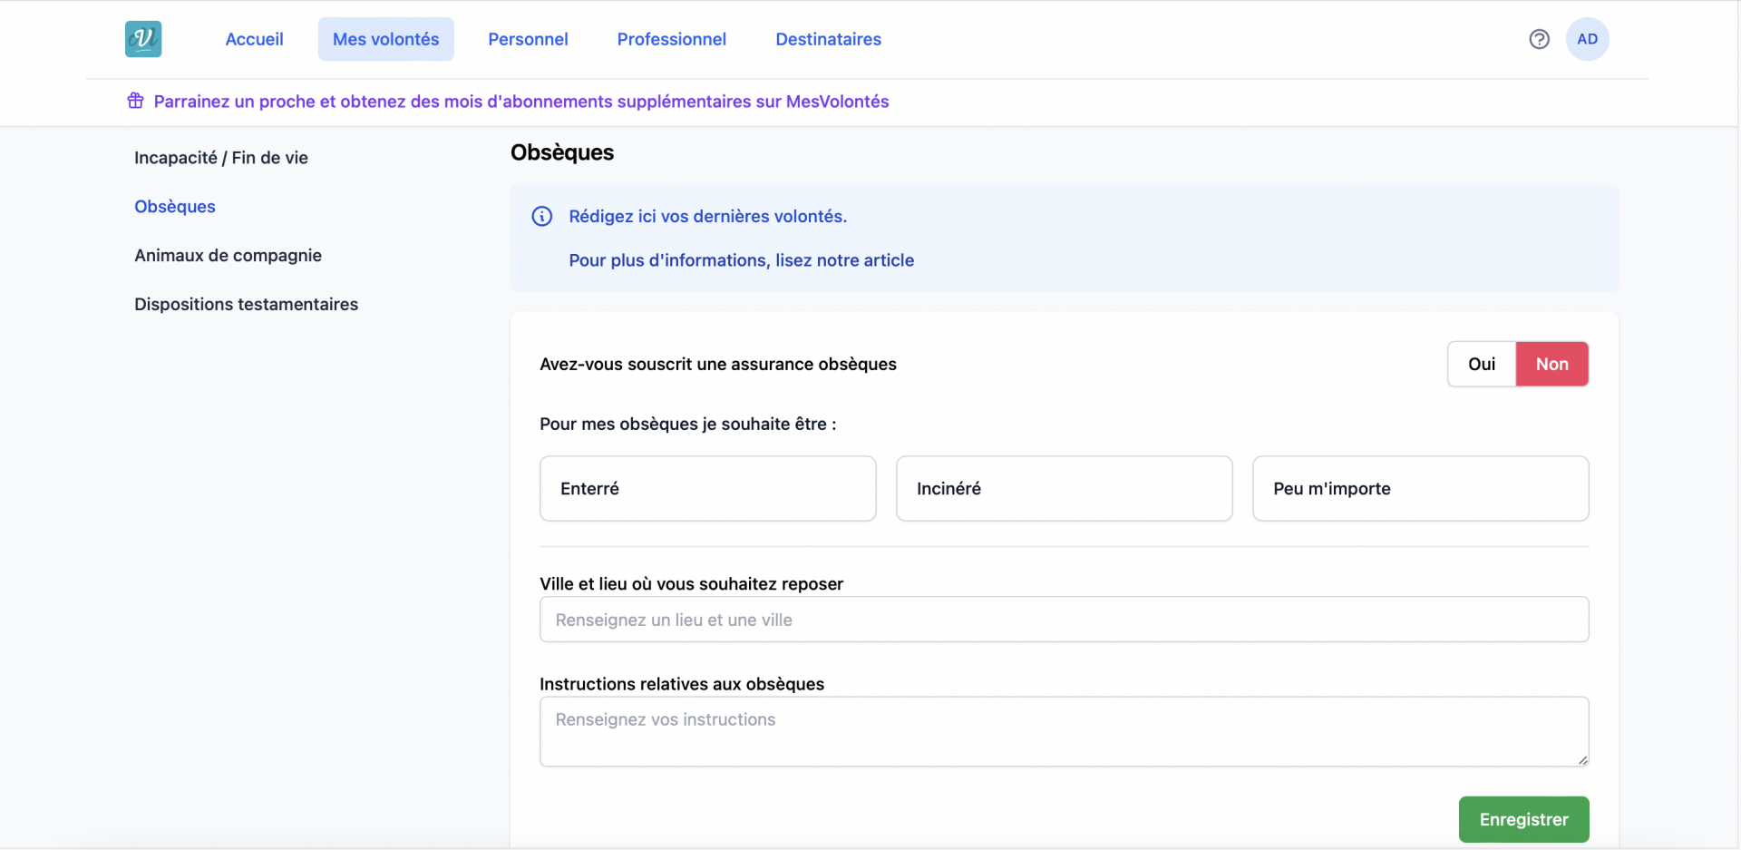Select the Incinéré option
The image size is (1741, 850).
pyautogui.click(x=1064, y=488)
